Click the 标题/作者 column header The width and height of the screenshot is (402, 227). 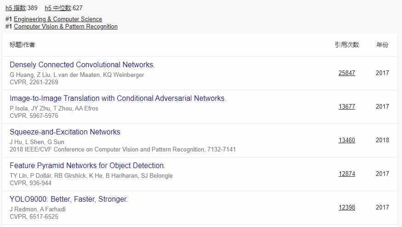[x=22, y=45]
